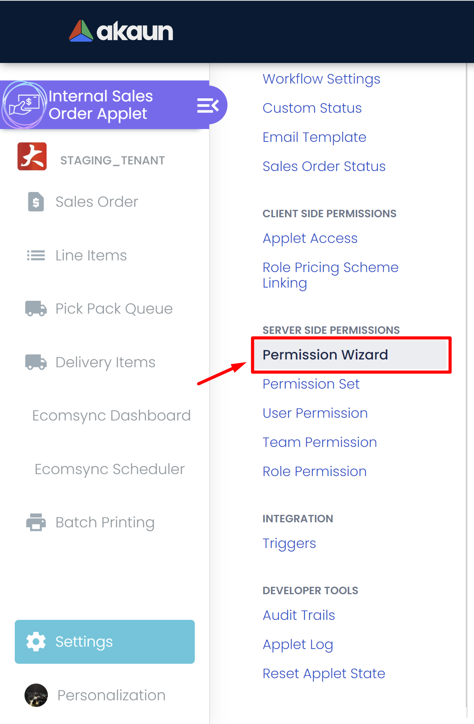
Task: Click the Sales Order document icon
Action: (x=36, y=202)
